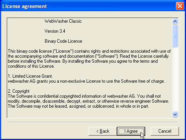Click the text 'conditions of this License.'
This screenshot has width=186, height=140.
tap(31, 66)
